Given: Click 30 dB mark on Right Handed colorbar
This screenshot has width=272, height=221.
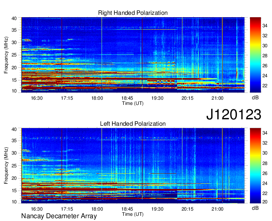Looking at the screenshot, I should (x=265, y=46).
